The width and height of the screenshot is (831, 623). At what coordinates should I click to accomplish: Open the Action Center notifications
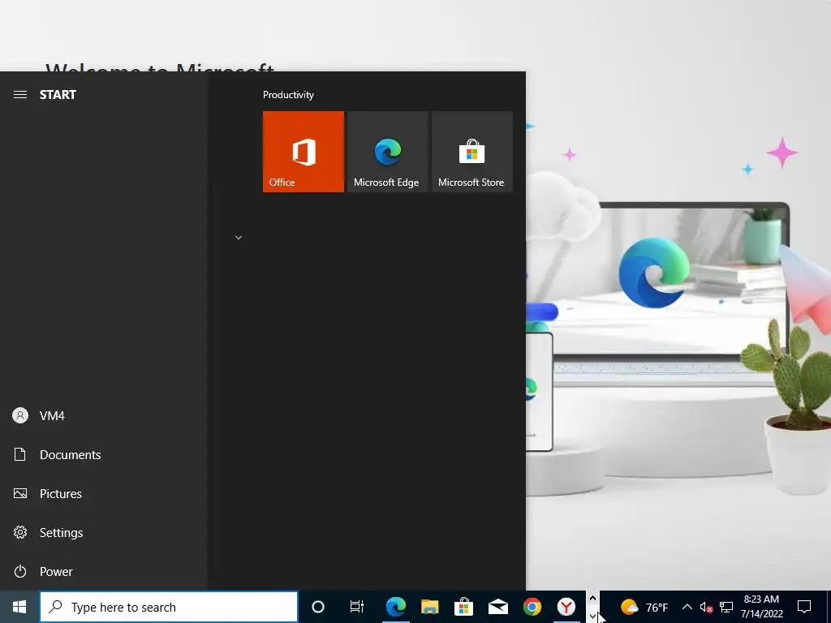pos(804,607)
